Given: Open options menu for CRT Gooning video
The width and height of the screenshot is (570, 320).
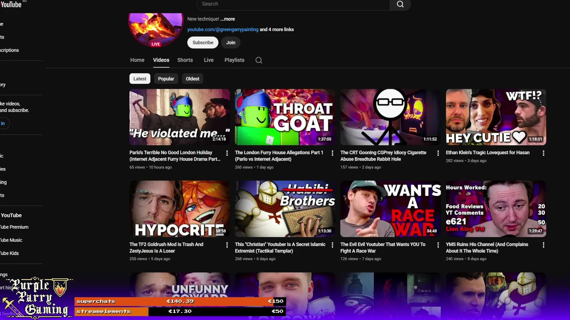Looking at the screenshot, I should (x=438, y=153).
